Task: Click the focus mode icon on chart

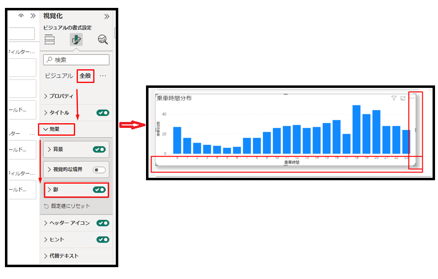Action: [403, 98]
